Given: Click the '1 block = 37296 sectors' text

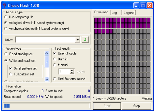Looking at the screenshot, I should pos(110,98).
